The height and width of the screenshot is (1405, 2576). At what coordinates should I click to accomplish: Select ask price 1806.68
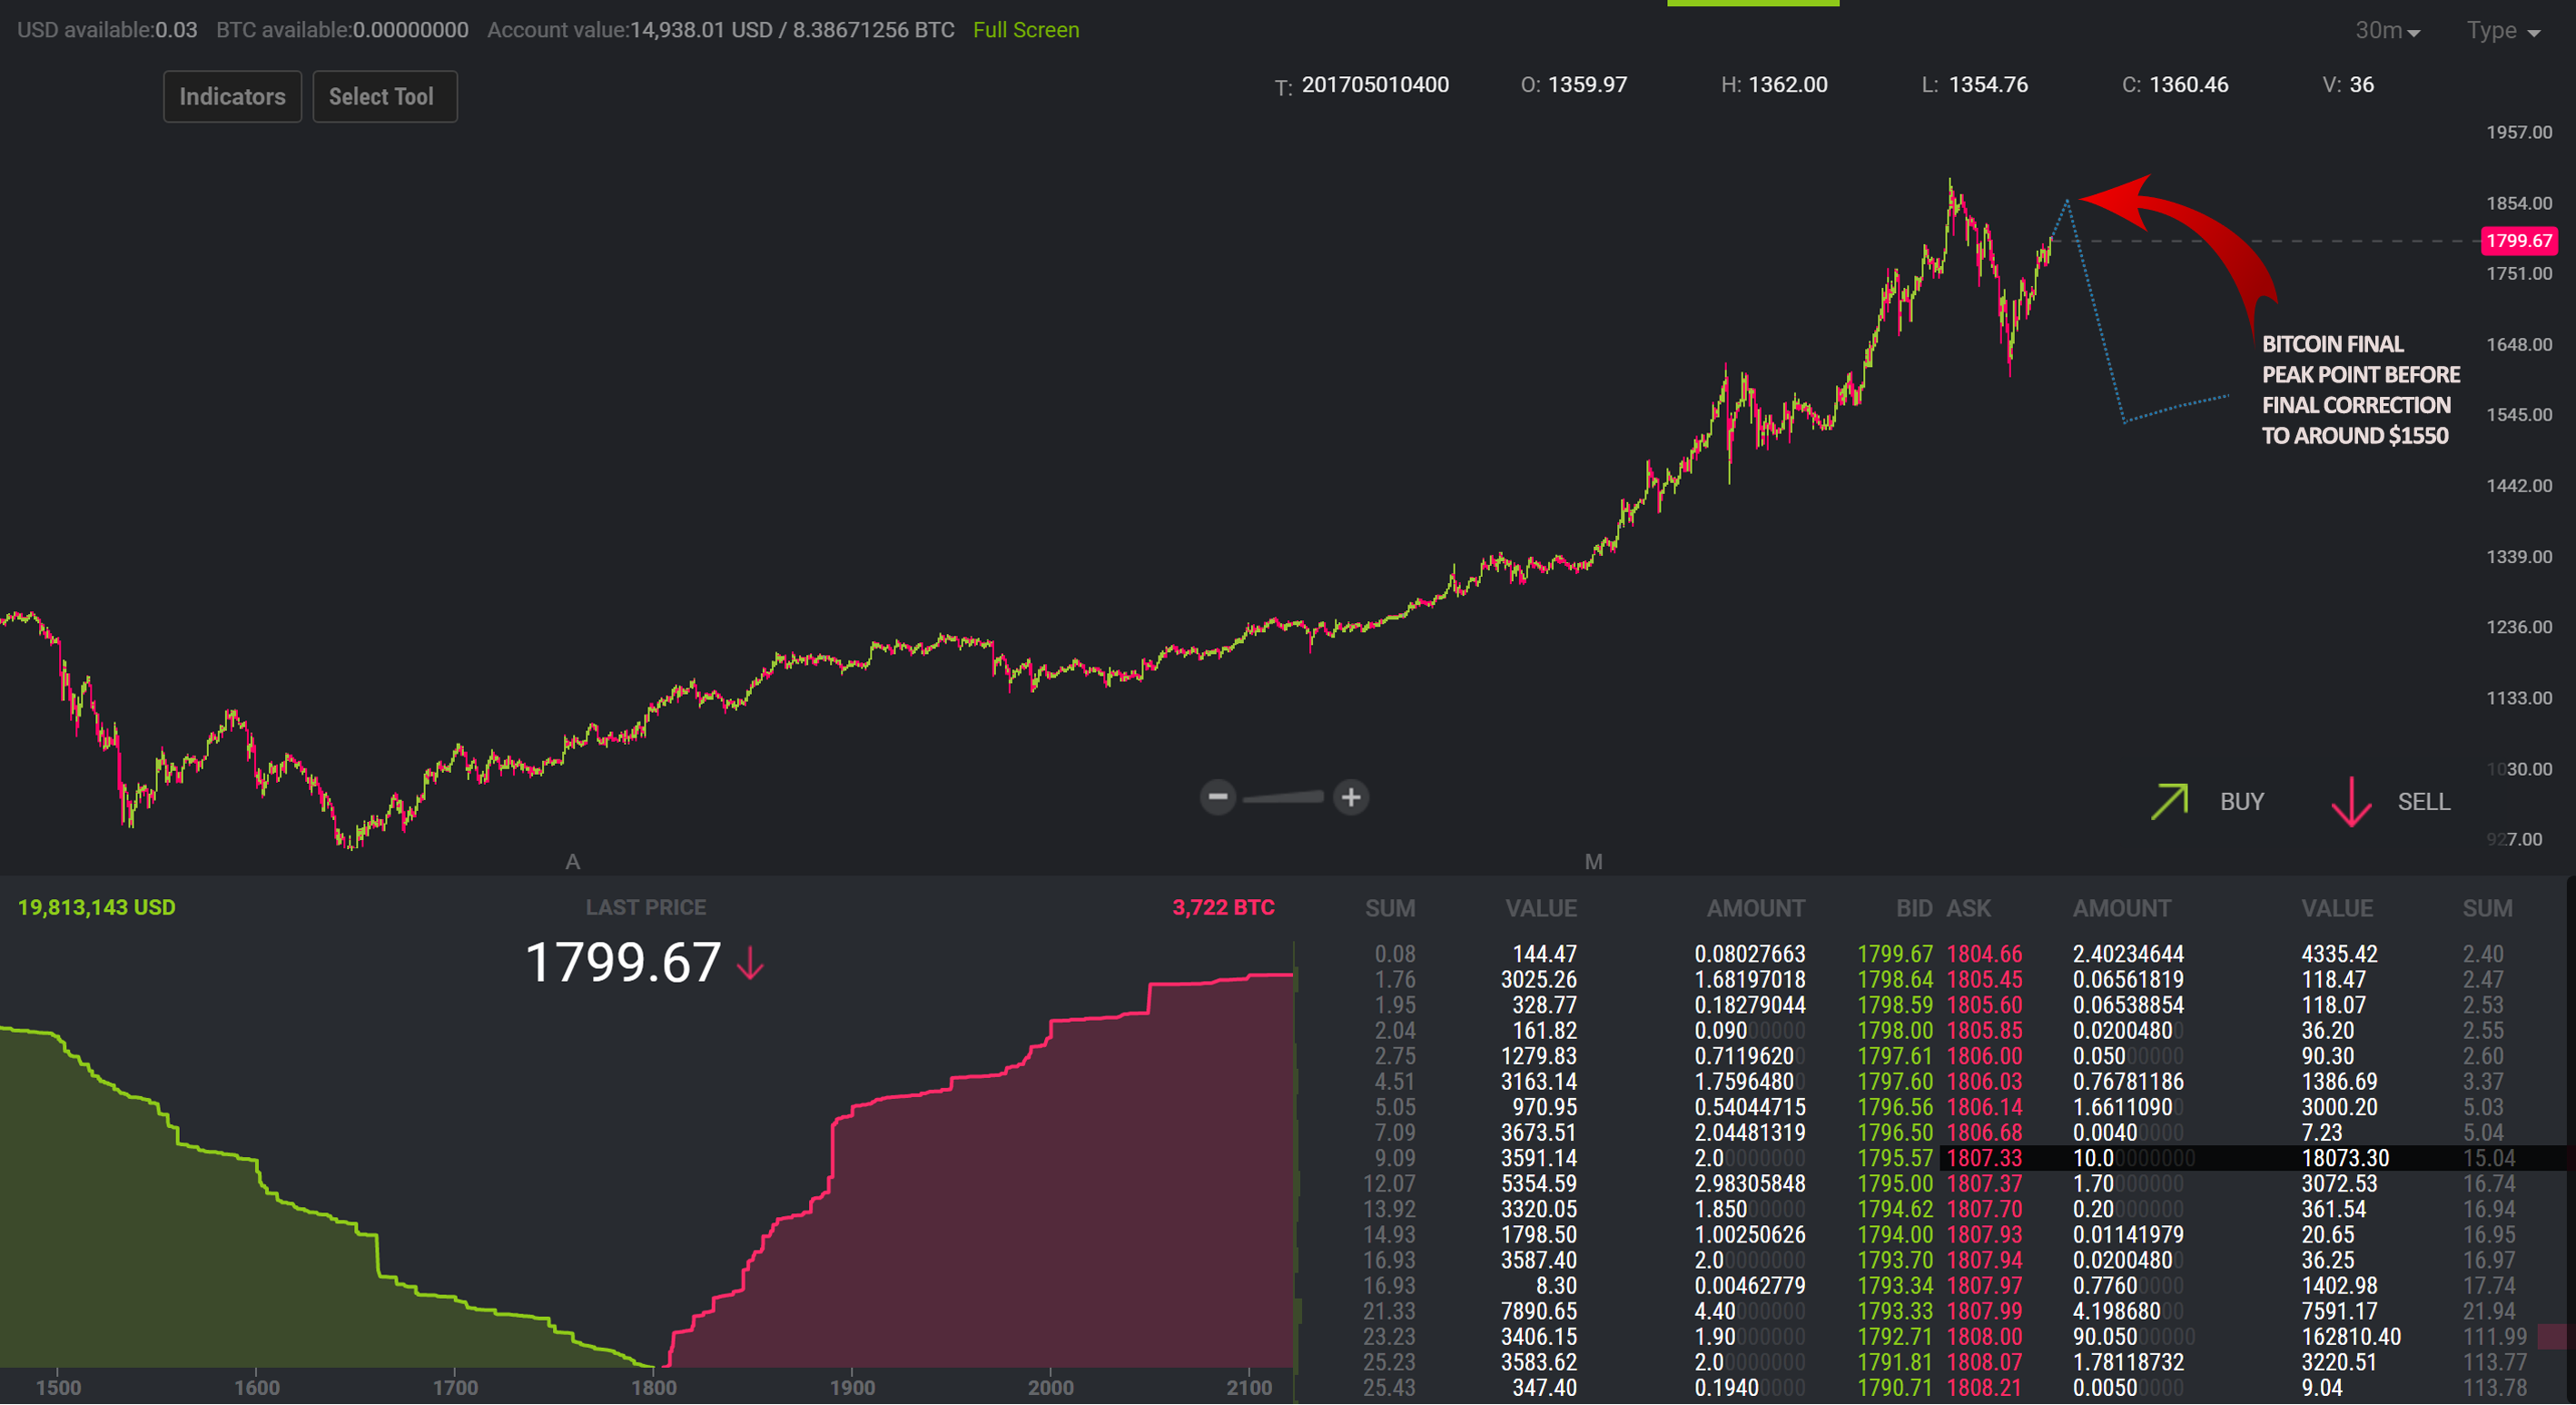pos(1984,1133)
